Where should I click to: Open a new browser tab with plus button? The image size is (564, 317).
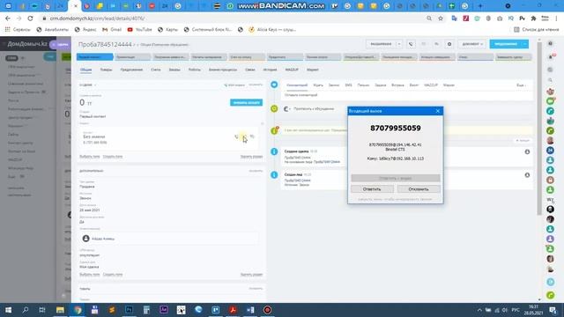tap(480, 6)
